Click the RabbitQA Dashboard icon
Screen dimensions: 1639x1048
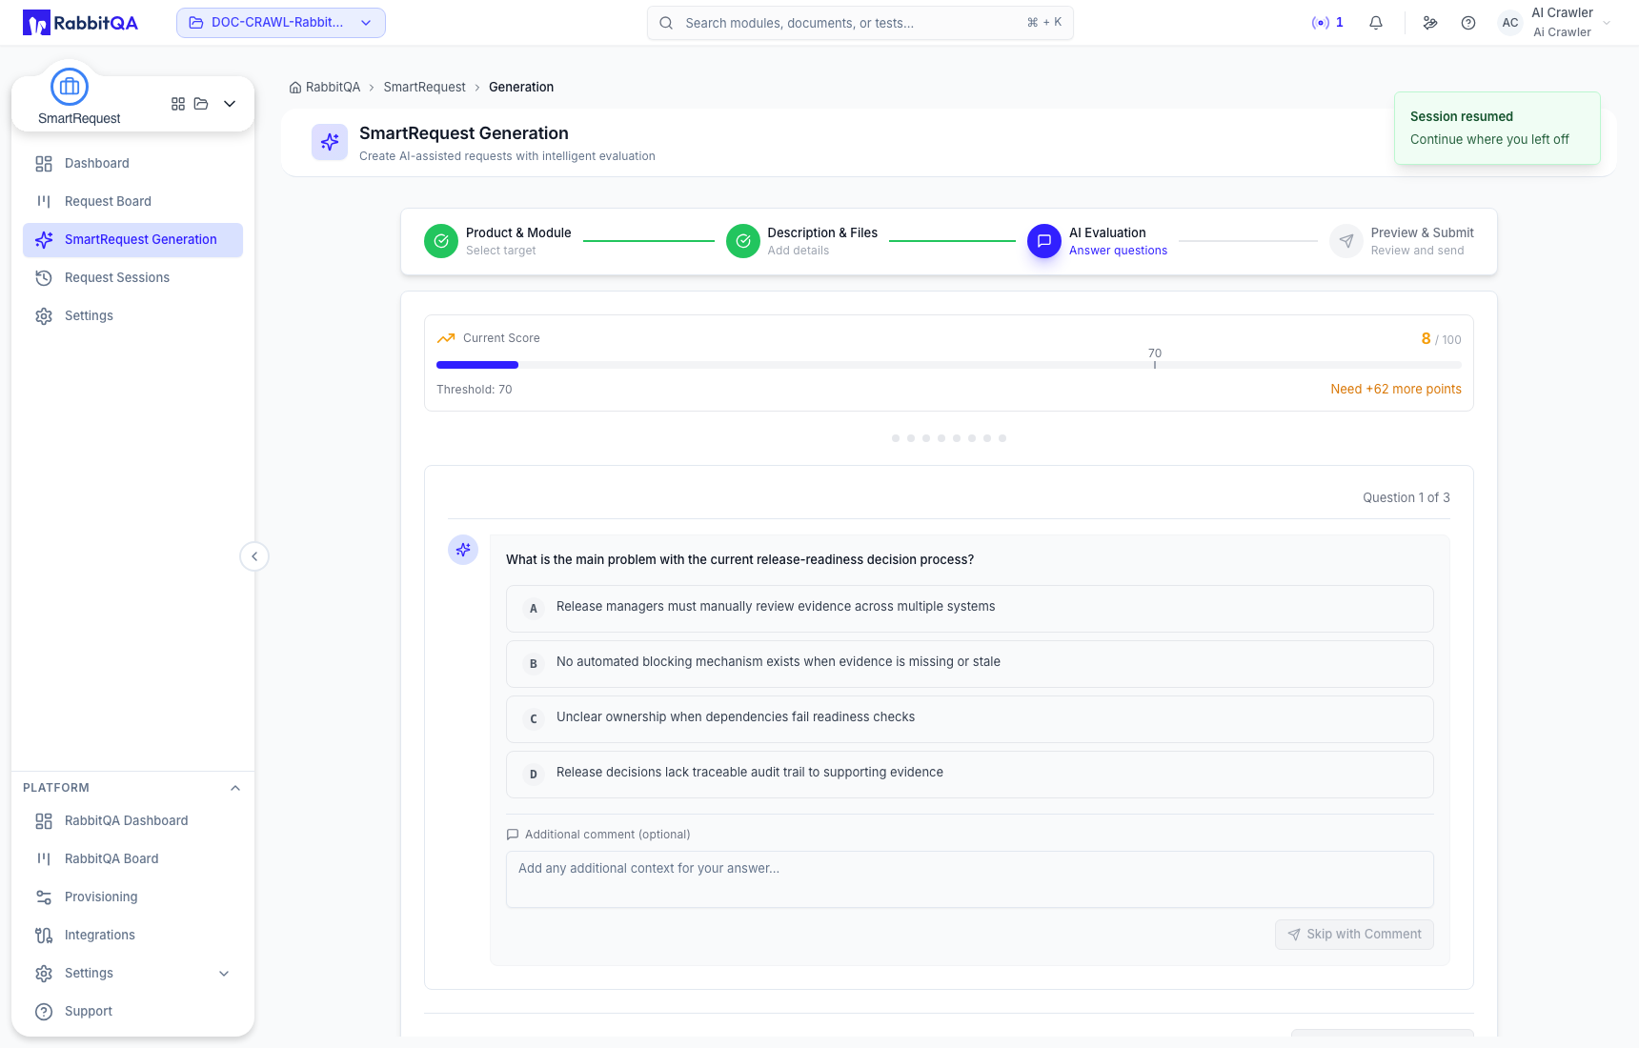(44, 821)
